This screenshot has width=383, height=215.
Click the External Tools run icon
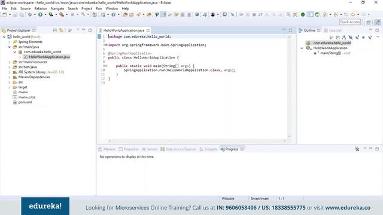(62, 14)
